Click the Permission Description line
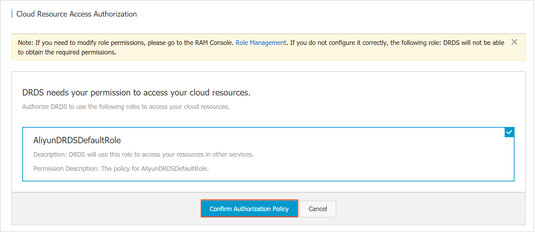This screenshot has width=534, height=232. pyautogui.click(x=121, y=169)
